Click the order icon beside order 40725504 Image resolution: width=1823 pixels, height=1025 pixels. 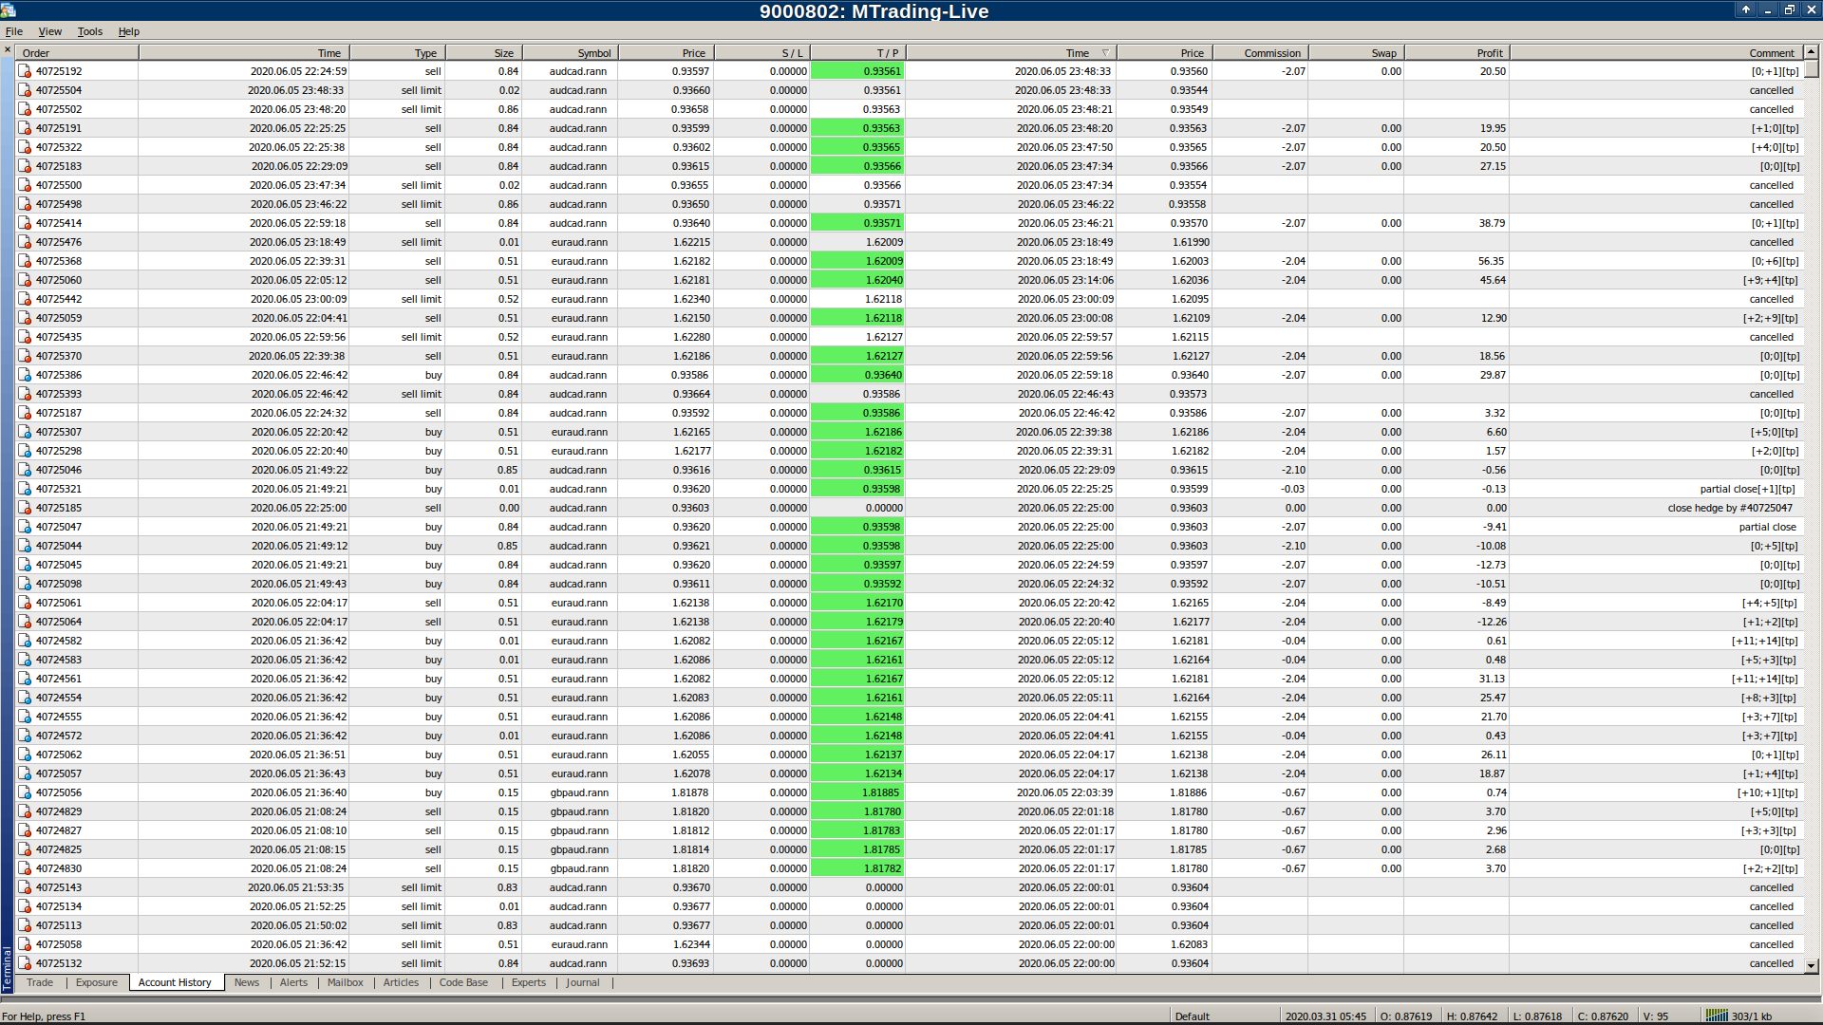pyautogui.click(x=25, y=90)
